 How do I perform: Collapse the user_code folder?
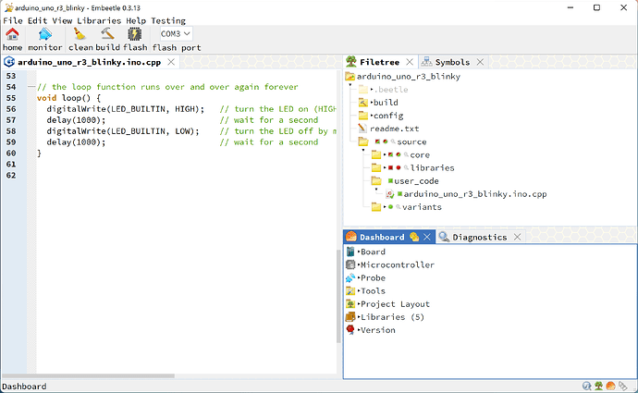point(376,190)
